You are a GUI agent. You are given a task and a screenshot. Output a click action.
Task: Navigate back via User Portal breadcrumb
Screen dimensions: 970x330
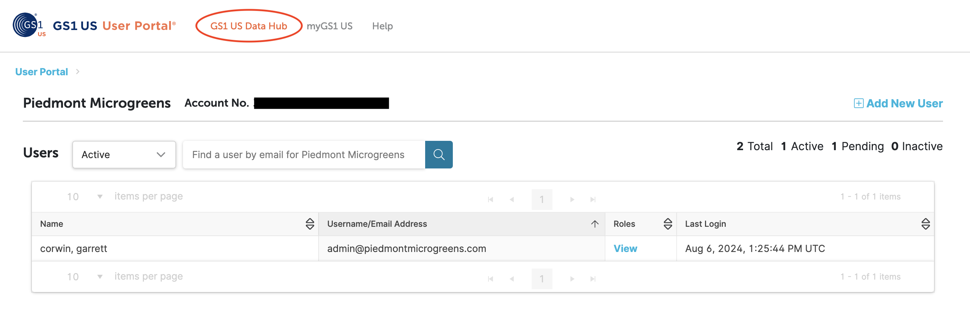[42, 71]
